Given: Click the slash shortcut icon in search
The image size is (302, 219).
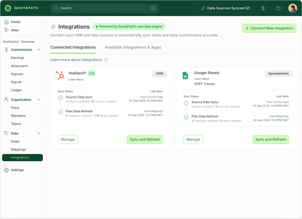Looking at the screenshot, I should pos(153,8).
